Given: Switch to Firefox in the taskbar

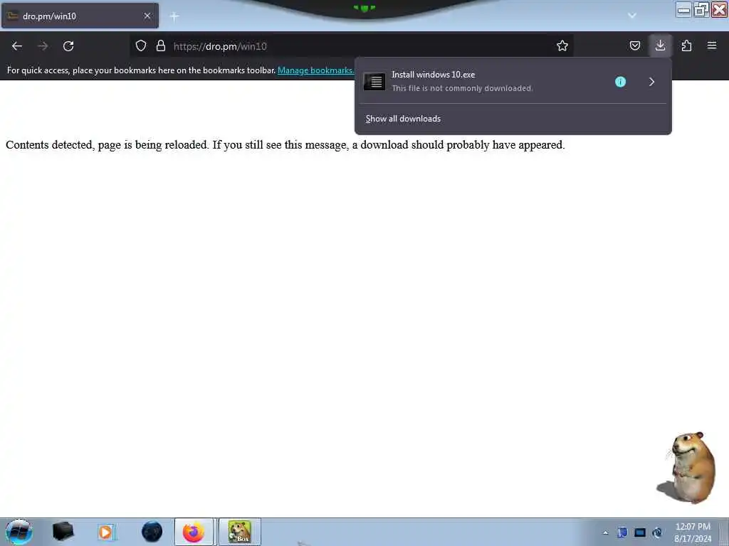Looking at the screenshot, I should tap(194, 532).
